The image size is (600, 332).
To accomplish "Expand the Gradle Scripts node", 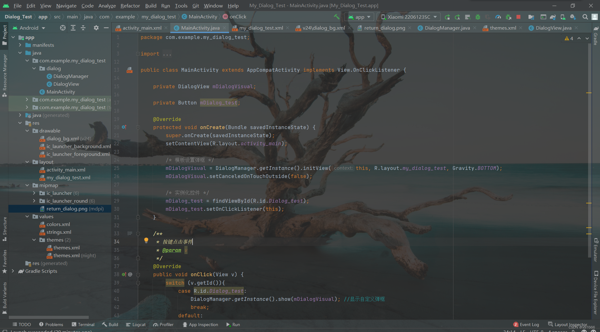I will click(x=13, y=271).
